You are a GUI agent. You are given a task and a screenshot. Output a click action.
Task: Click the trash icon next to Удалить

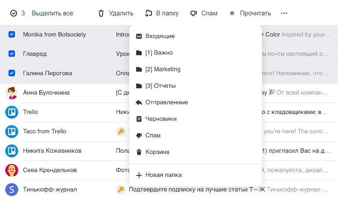pos(101,13)
